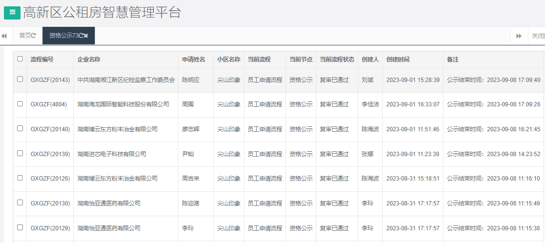
Task: Refresh the 资格公示73 tab via reload icon
Action: click(x=81, y=36)
